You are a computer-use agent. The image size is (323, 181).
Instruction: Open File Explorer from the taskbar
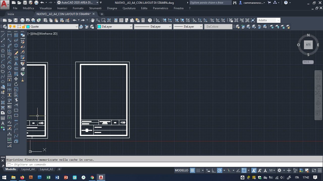click(x=13, y=177)
